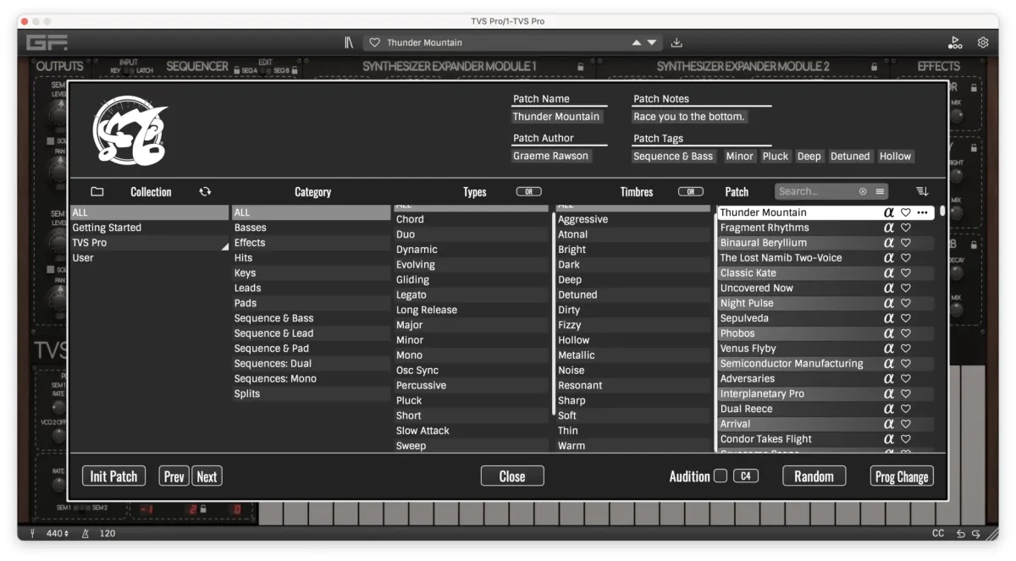Click the alpha icon beside Phobos

889,333
